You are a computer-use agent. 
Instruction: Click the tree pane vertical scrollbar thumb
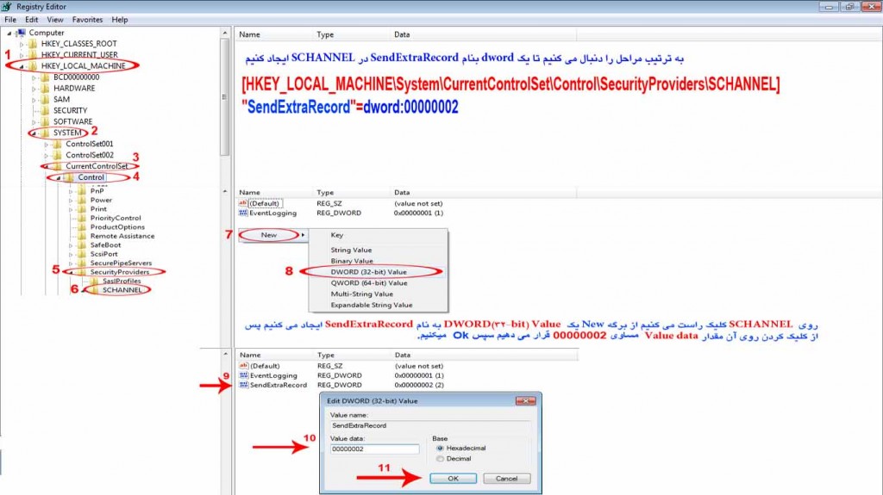click(x=225, y=97)
